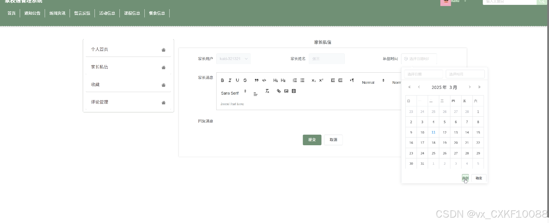Open the Normal text size dropdown
549x223 pixels.
click(x=373, y=82)
